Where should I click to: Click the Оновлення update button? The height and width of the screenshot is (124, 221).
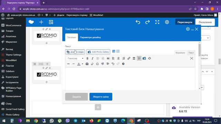point(205,22)
